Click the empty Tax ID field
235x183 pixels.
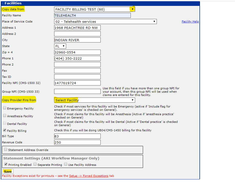[77, 77]
